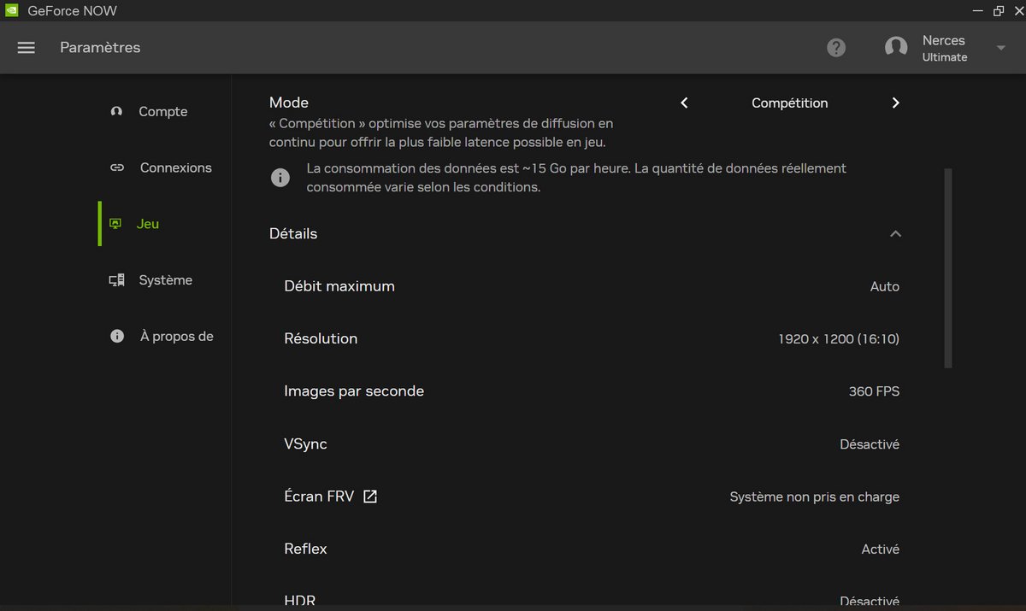Click the headset icon next to Compte
This screenshot has height=611, width=1026.
pos(115,111)
